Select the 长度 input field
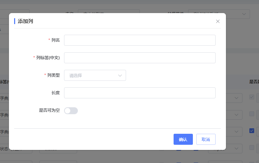 139,93
